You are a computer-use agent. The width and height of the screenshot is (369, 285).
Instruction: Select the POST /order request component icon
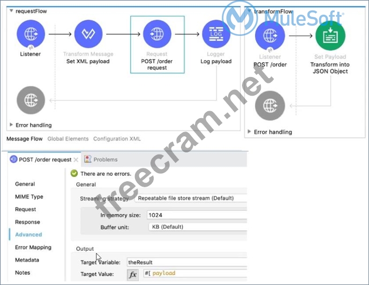click(x=157, y=34)
